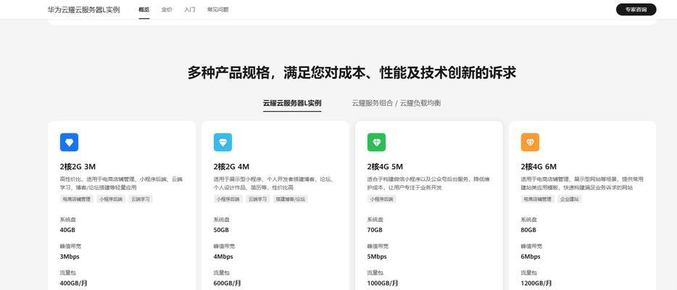Open the 常见问题 tab
Image resolution: width=677 pixels, height=290 pixels.
(x=217, y=9)
